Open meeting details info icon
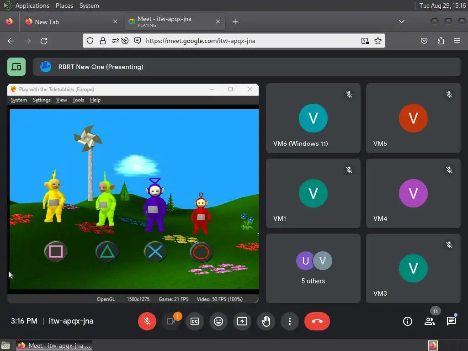The width and height of the screenshot is (468, 351). 407,321
